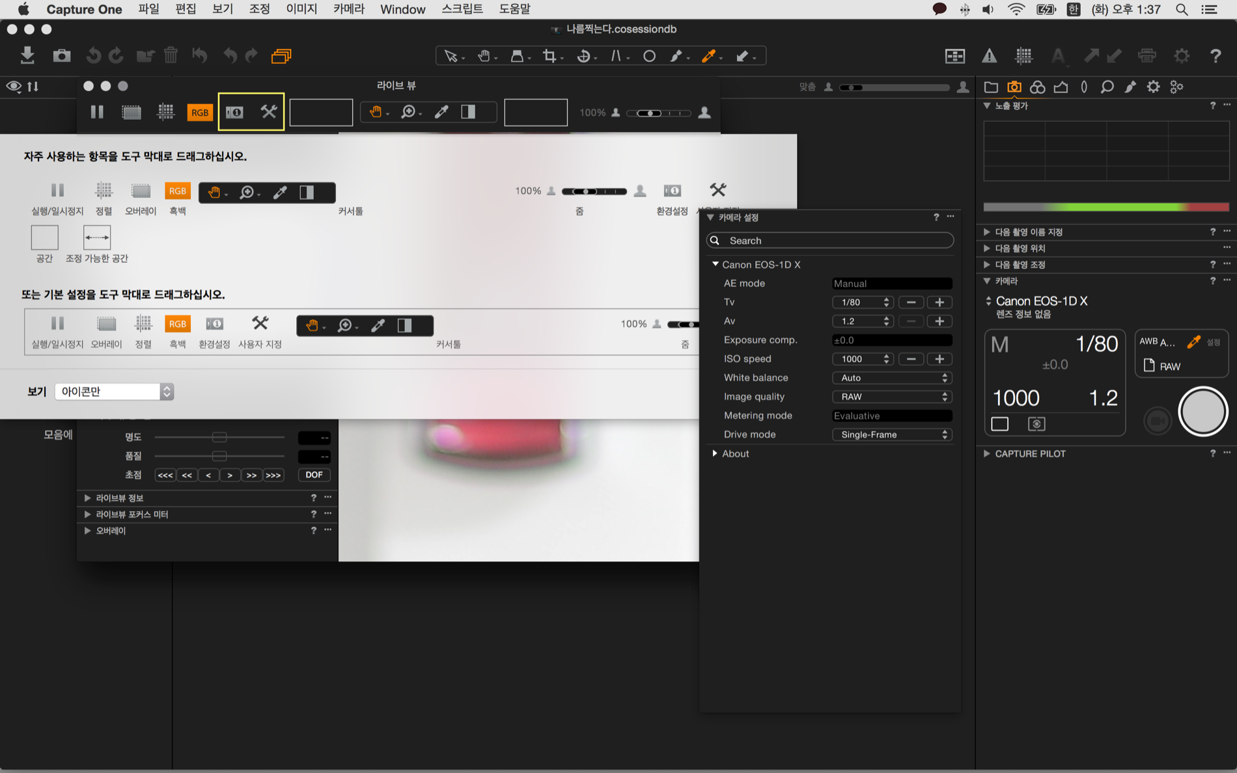Select the crop tool in cursor tools

coord(550,56)
